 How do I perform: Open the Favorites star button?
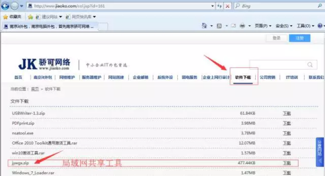pos(12,17)
